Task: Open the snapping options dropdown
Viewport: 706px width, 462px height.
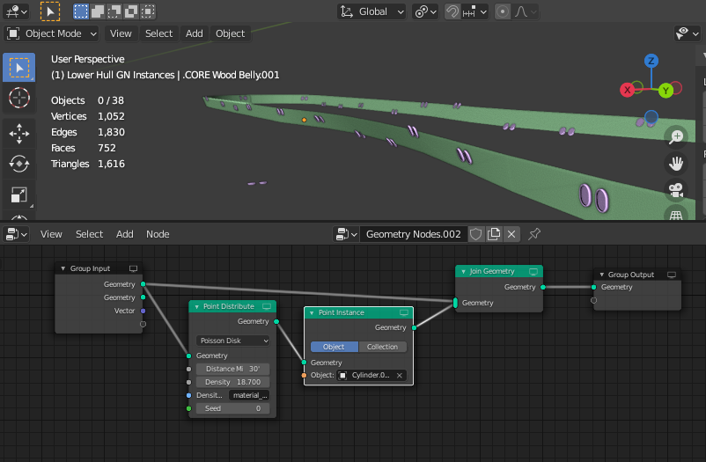Action: point(474,11)
